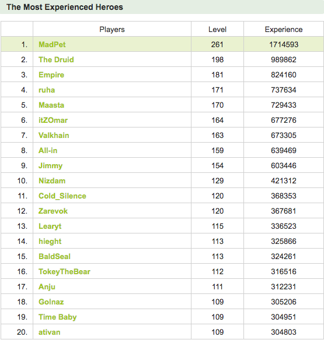324x340 pixels.
Task: Click itZOmar player link
Action: pos(53,120)
